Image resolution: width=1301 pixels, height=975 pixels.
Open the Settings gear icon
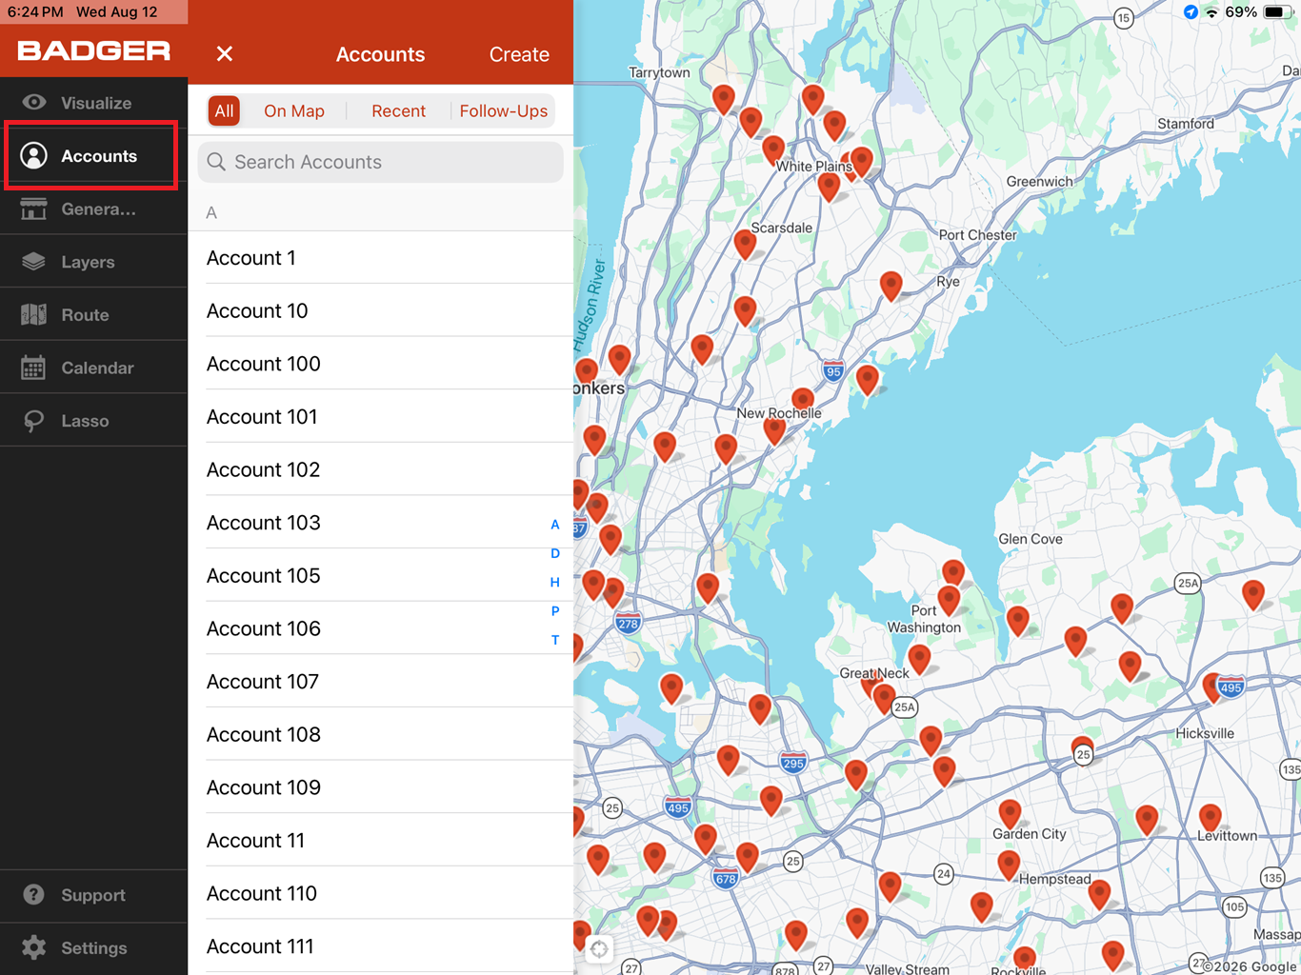(x=33, y=947)
